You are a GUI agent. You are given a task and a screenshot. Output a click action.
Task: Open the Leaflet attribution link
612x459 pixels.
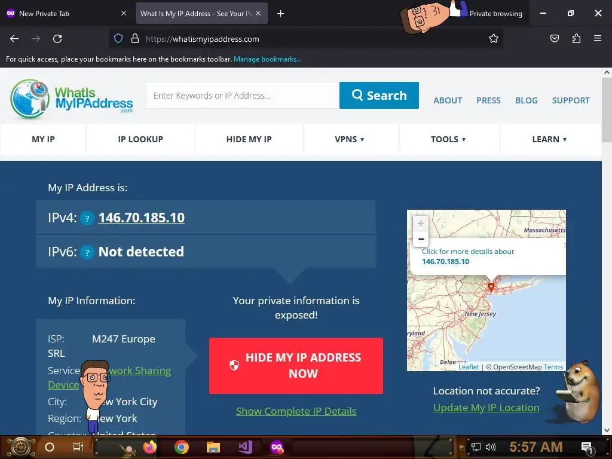[x=469, y=367]
